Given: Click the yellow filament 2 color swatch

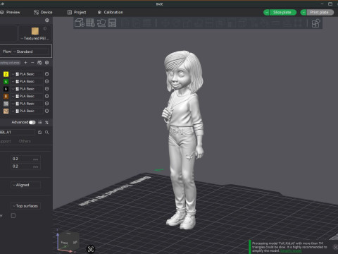Looking at the screenshot, I should [x=6, y=74].
